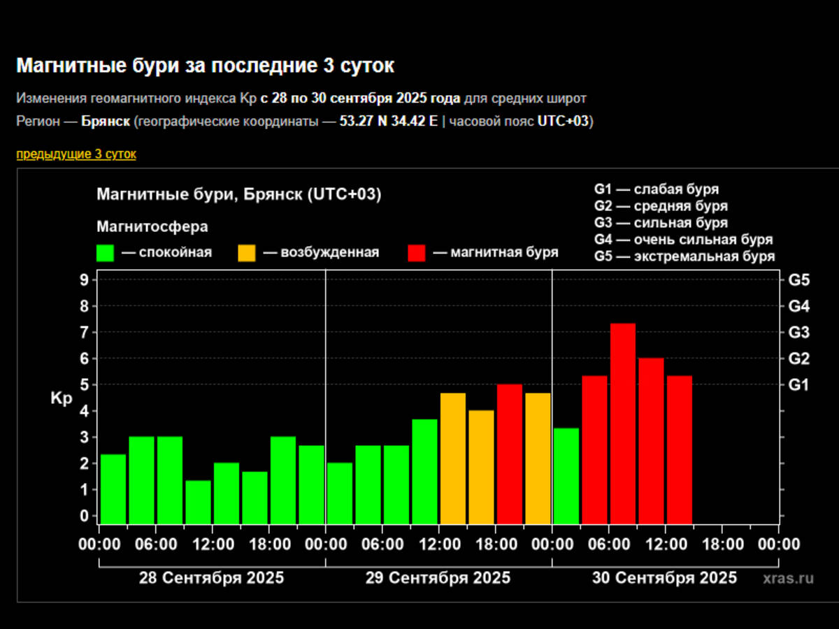Click the heading 'Магнитные бури за последние 3 суток'
The image size is (839, 629).
pyautogui.click(x=205, y=66)
